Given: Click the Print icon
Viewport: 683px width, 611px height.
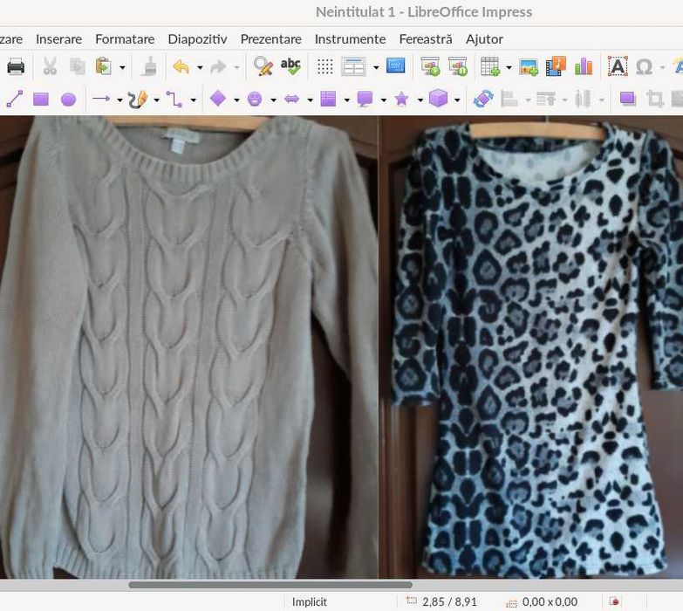Looking at the screenshot, I should [x=16, y=67].
